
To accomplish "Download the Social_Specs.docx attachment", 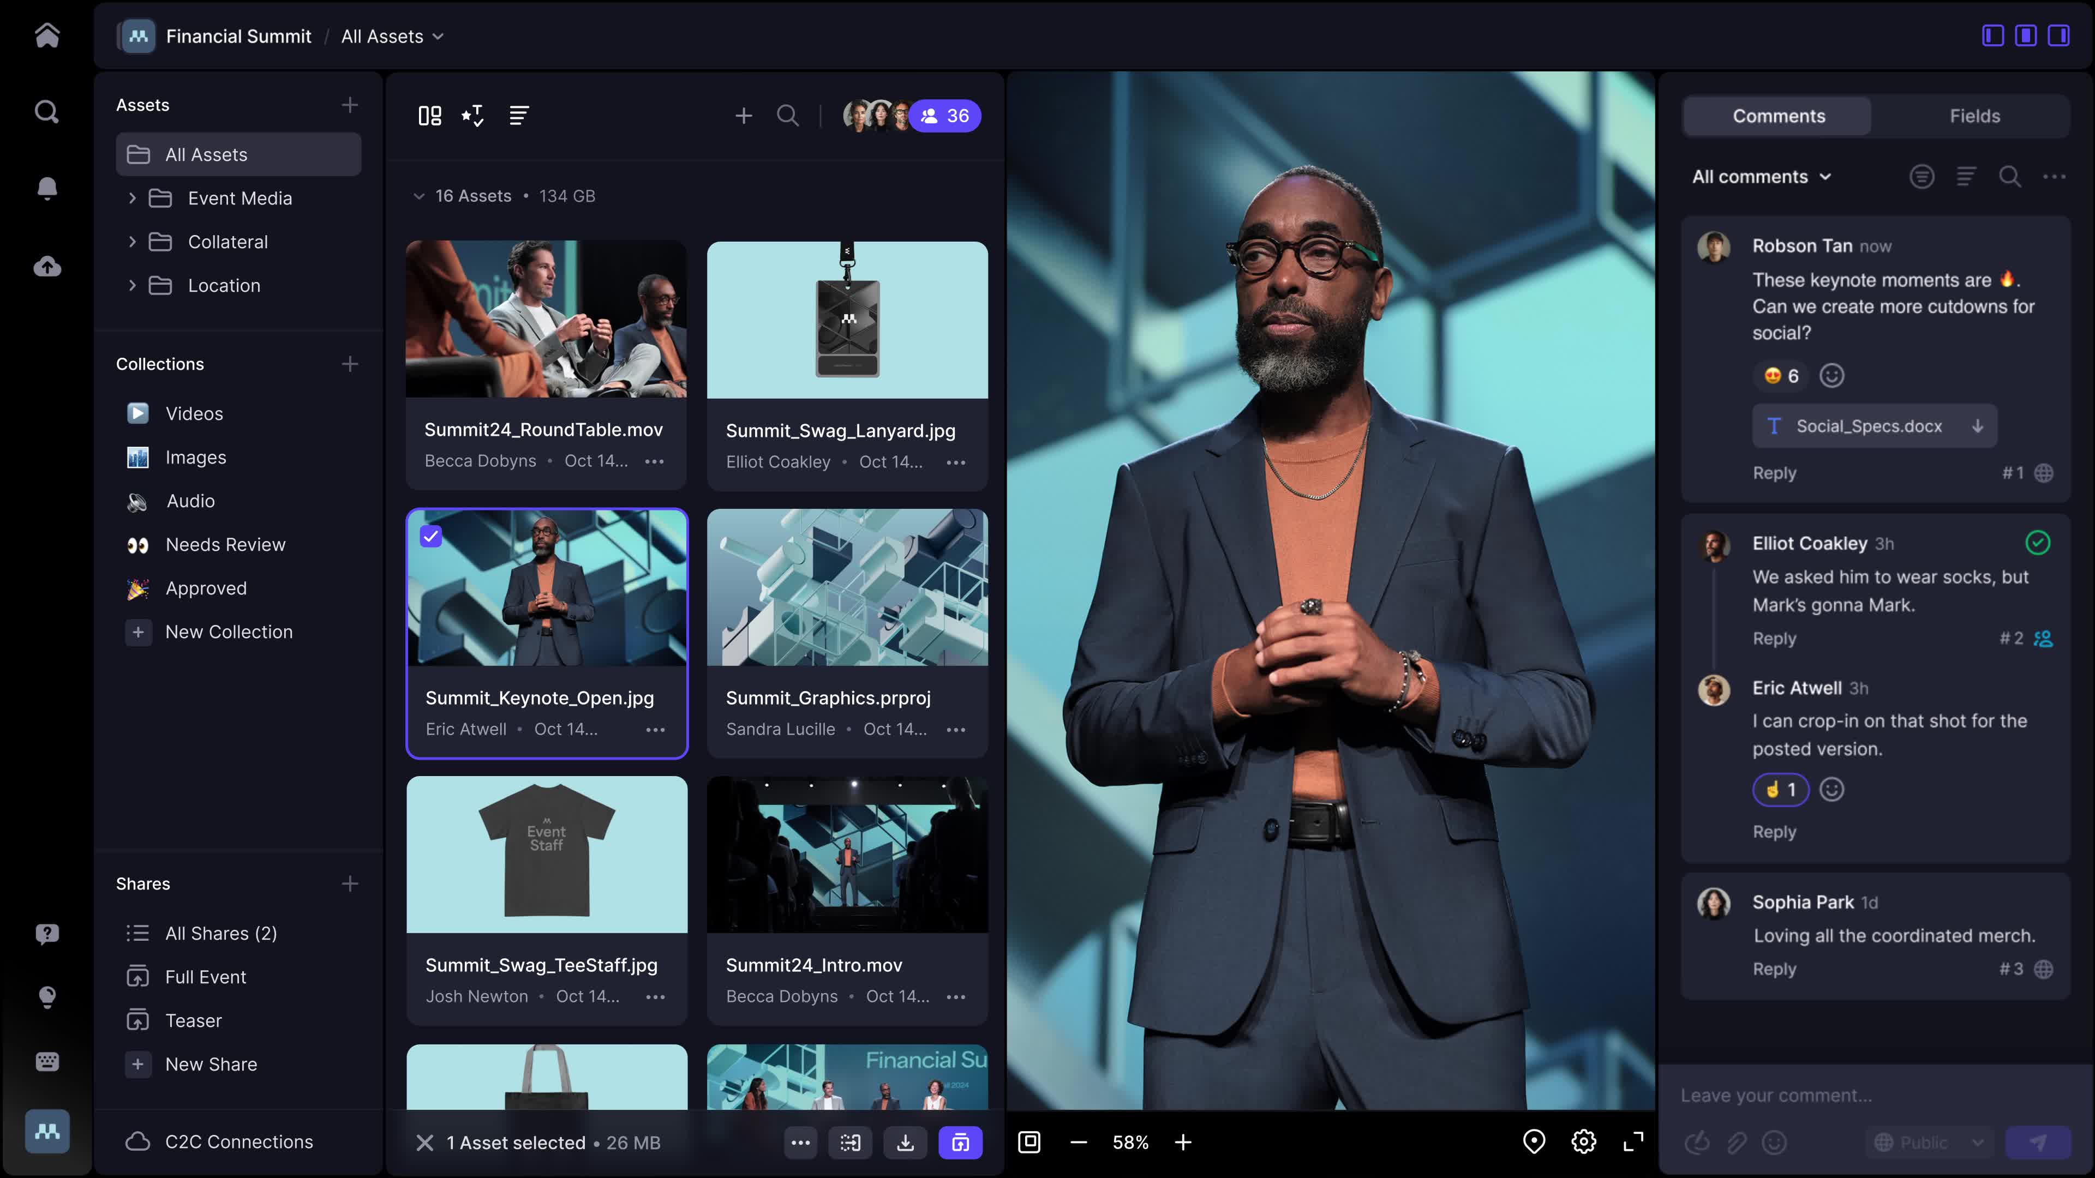I will pyautogui.click(x=1977, y=426).
